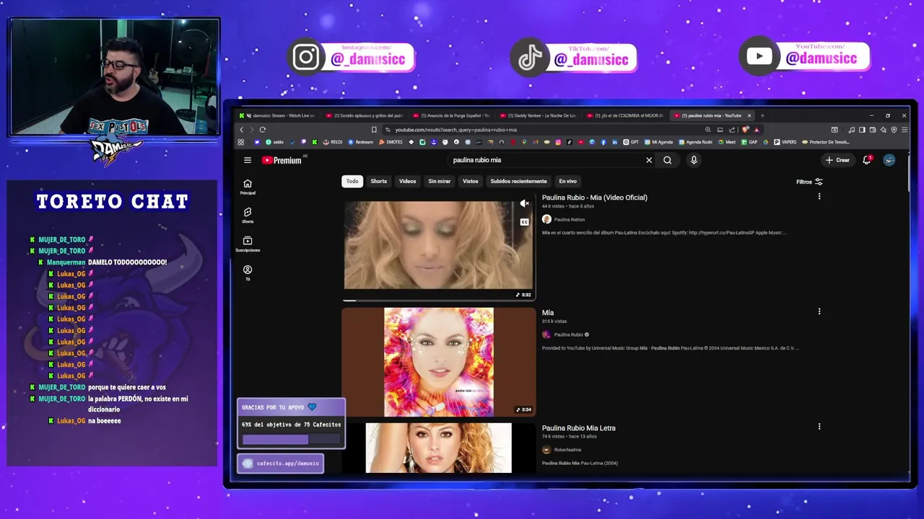Unmute the video preview speaker icon

525,204
